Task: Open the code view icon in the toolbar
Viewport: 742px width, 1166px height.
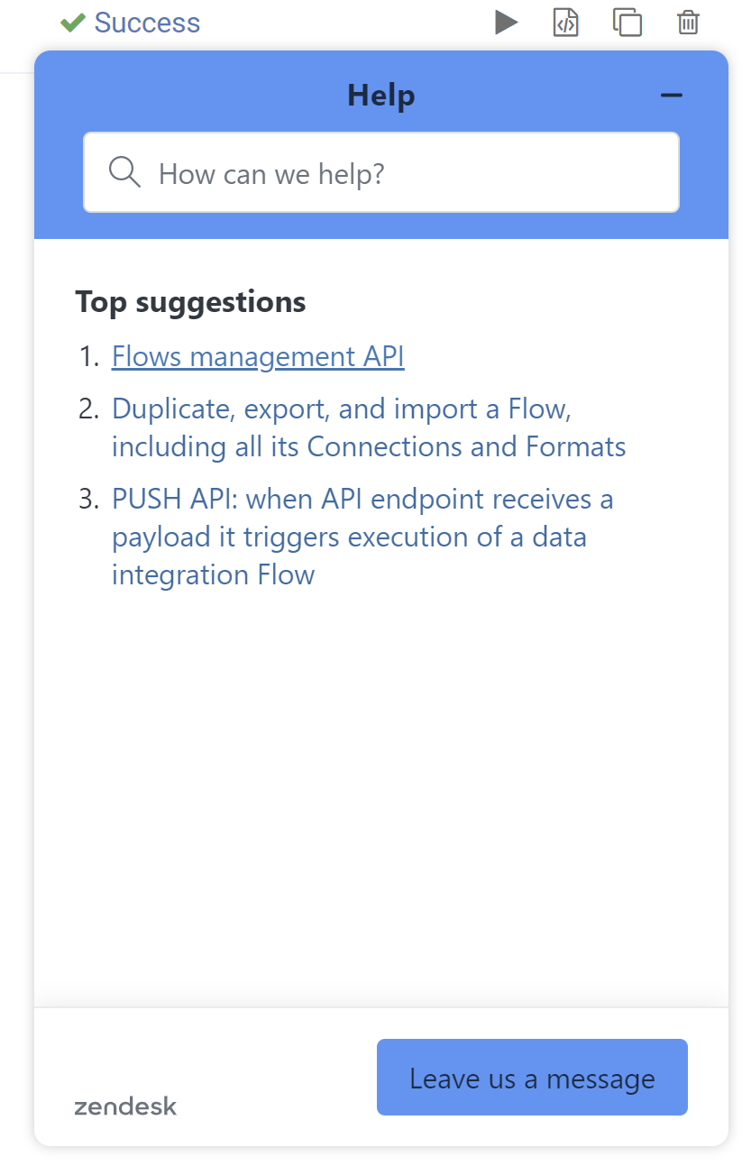Action: pos(565,23)
